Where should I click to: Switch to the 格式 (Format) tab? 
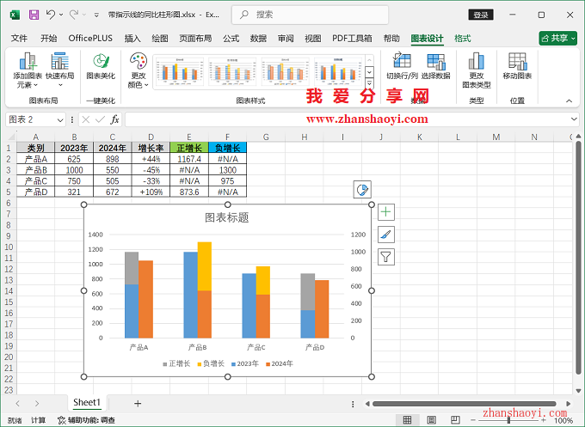463,39
